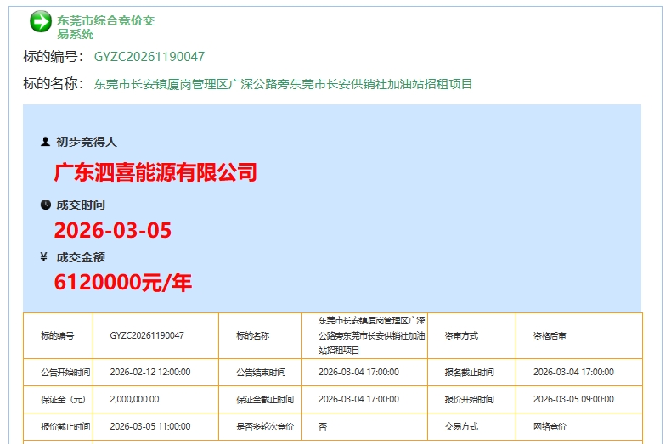Click the green arrow logo icon

tap(41, 22)
